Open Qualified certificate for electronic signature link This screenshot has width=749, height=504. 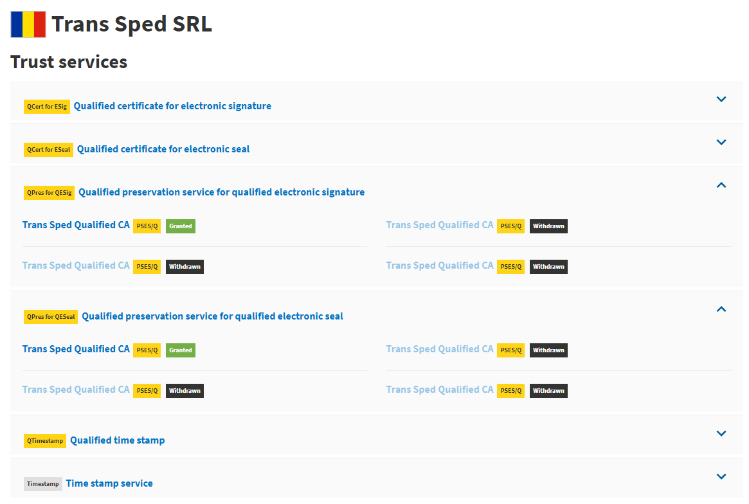point(172,106)
